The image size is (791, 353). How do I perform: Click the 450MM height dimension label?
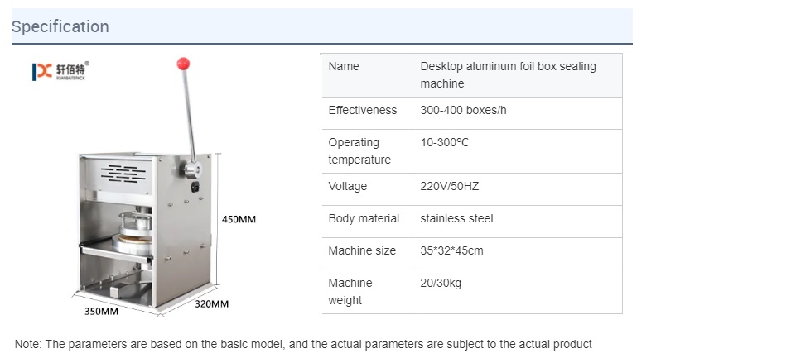tap(239, 219)
